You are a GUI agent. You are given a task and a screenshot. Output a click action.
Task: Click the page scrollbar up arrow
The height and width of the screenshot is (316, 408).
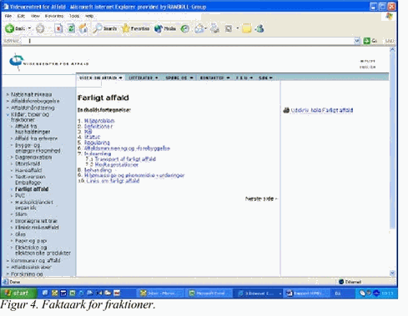click(392, 50)
